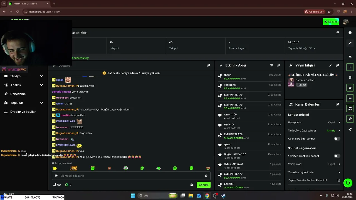This screenshot has height=200, width=356.
Task: Insert the yellow duck emote
Action: coord(55,168)
